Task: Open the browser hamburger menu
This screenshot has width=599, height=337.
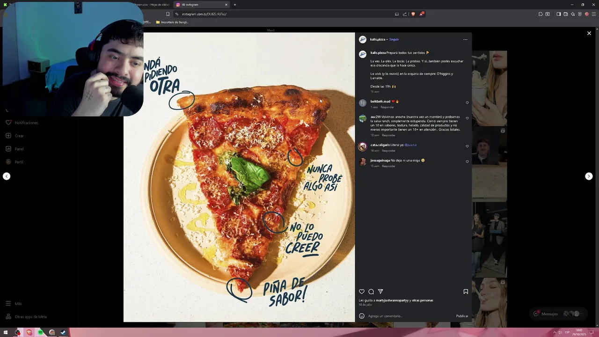Action: pyautogui.click(x=593, y=14)
